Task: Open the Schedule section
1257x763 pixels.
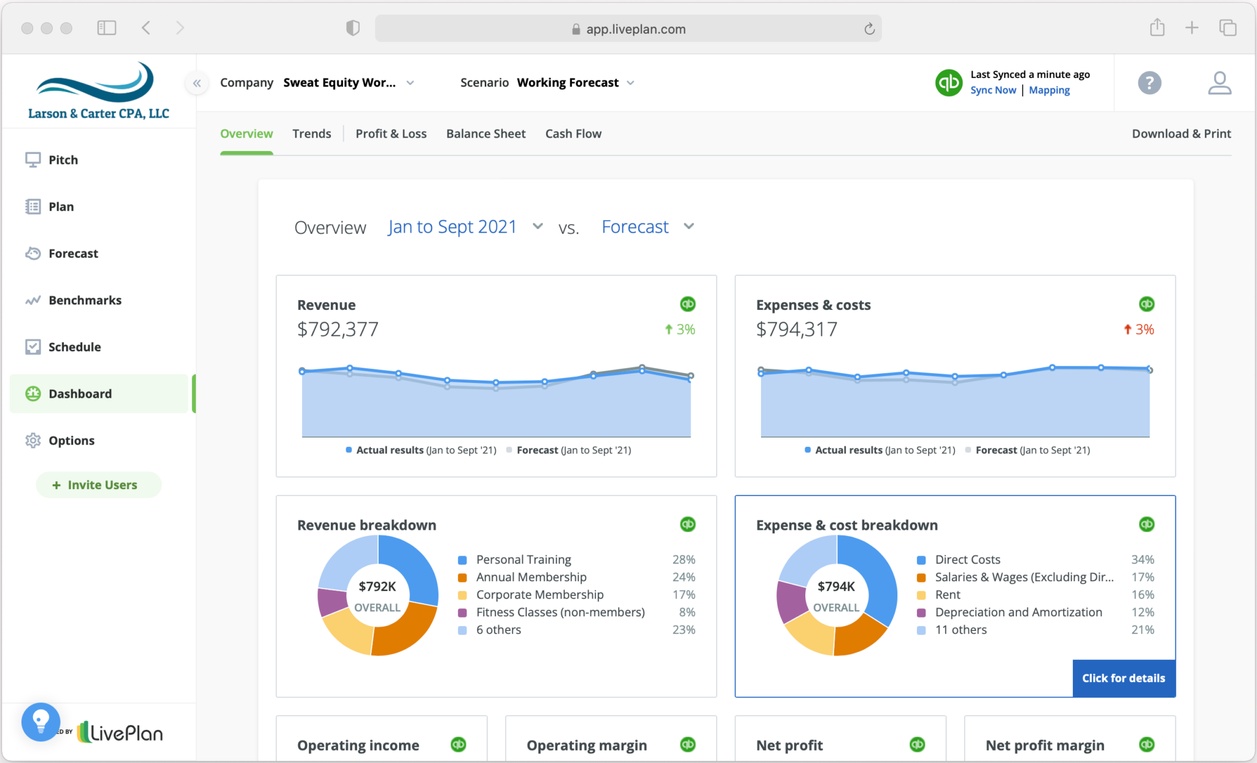Action: pyautogui.click(x=74, y=347)
